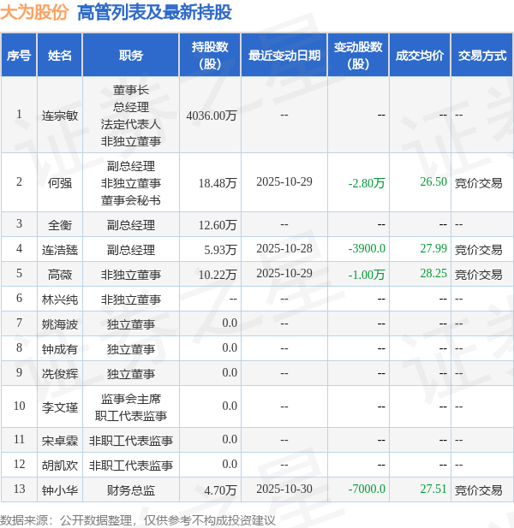Image resolution: width=514 pixels, height=528 pixels.
Task: Click sequence number 13
Action: point(19,489)
